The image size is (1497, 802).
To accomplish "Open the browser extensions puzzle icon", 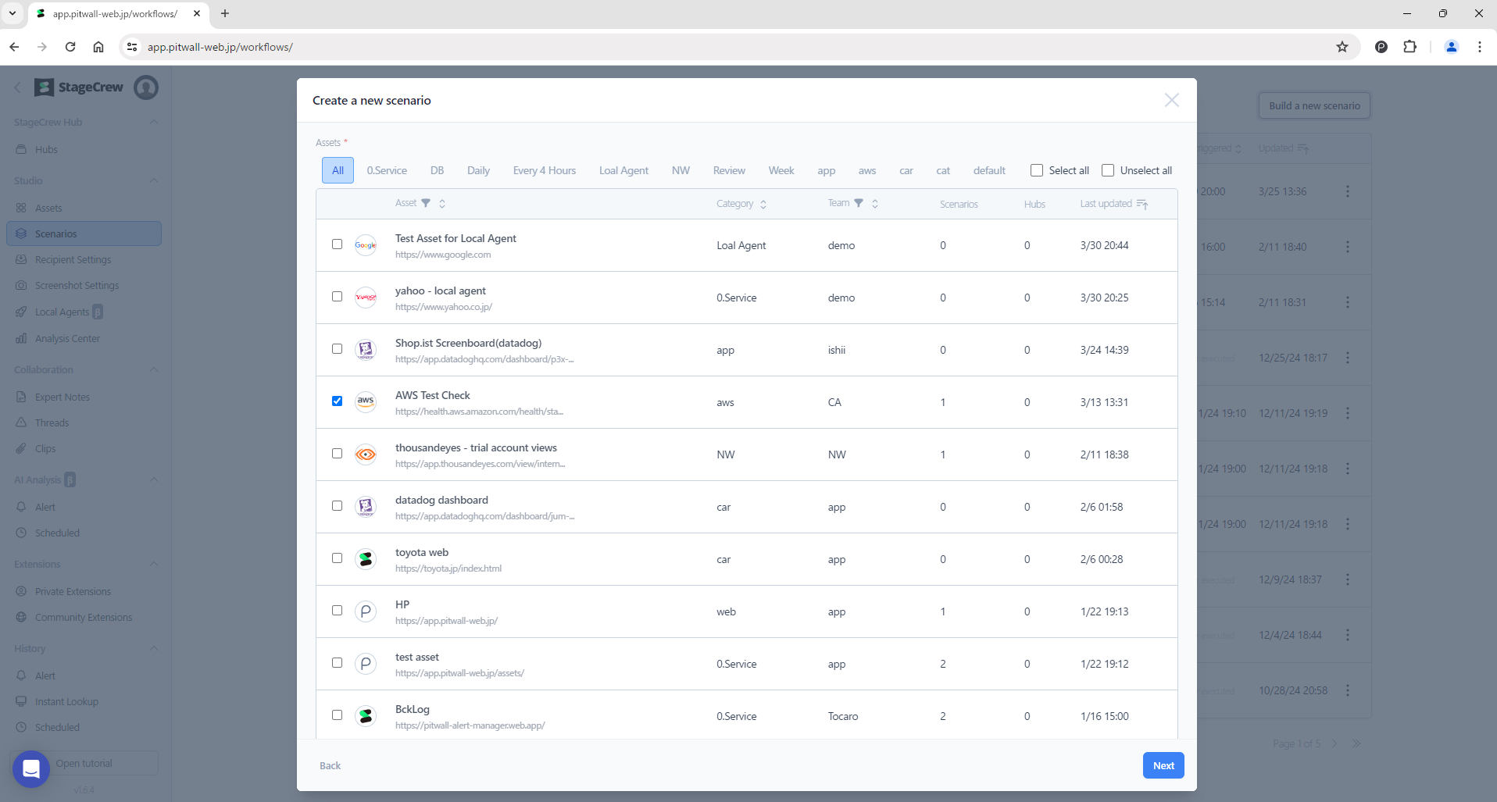I will 1410,47.
